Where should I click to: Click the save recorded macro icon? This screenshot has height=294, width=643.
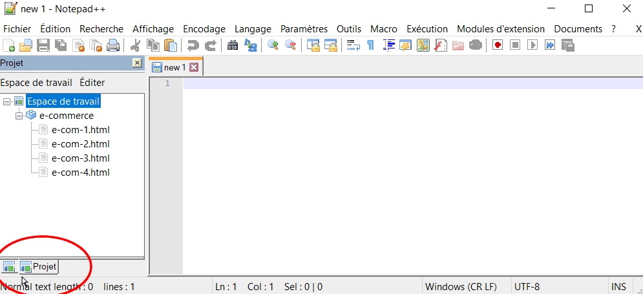(x=567, y=45)
